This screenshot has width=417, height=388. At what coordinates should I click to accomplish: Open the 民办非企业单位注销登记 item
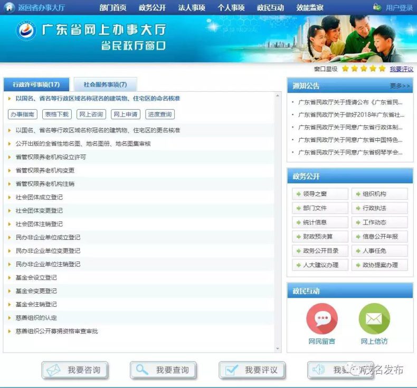coord(48,264)
